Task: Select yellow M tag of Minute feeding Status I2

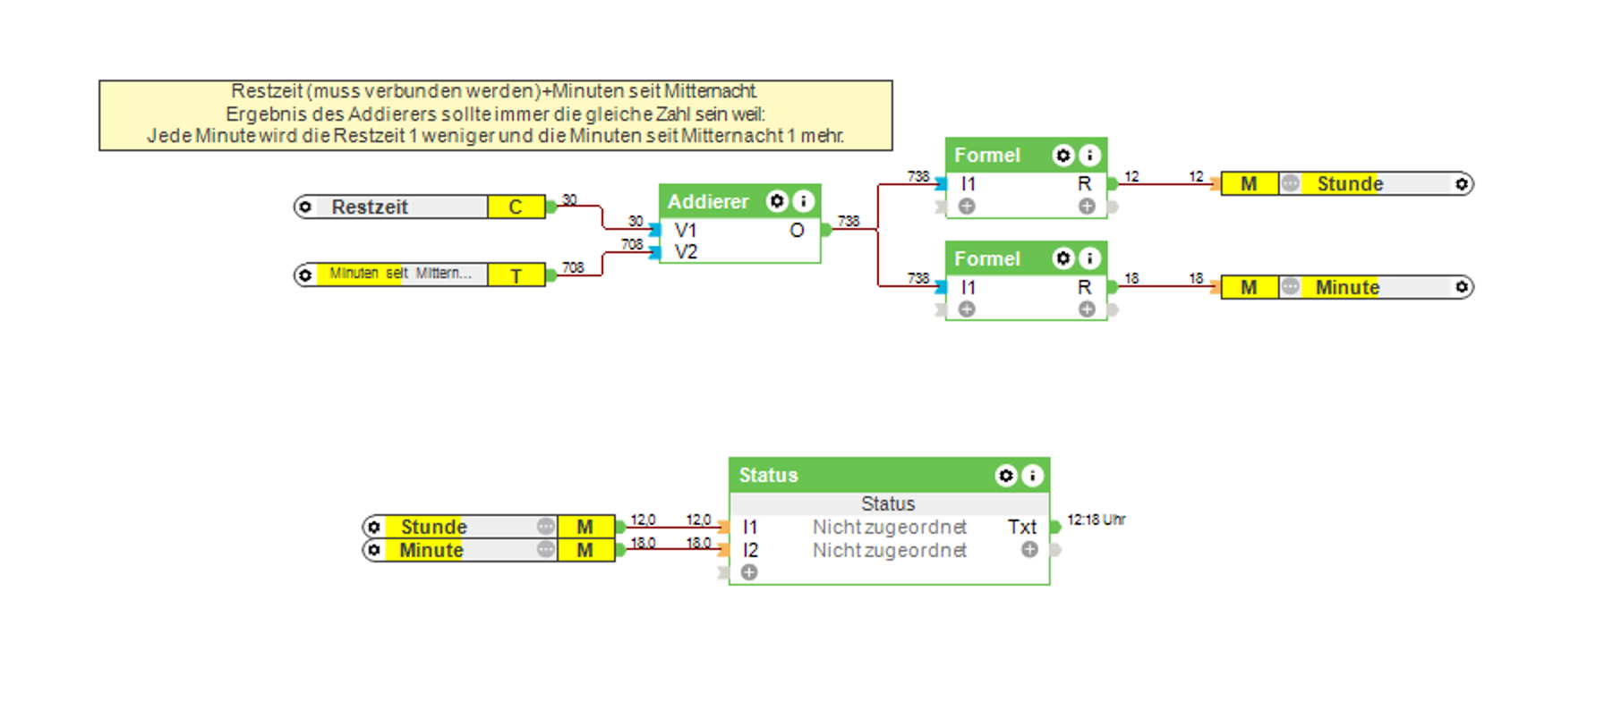Action: tap(585, 550)
